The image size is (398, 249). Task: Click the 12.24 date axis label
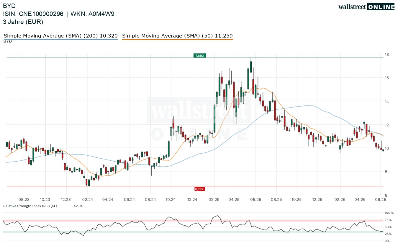192,199
